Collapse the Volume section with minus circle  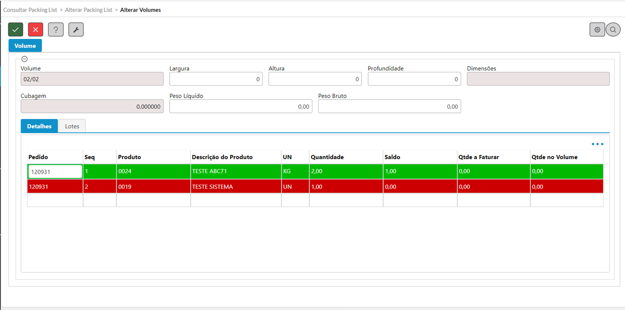coord(25,59)
